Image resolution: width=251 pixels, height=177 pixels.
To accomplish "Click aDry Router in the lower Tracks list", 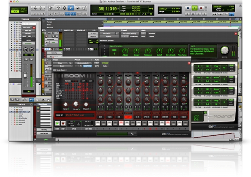I will tap(23, 118).
